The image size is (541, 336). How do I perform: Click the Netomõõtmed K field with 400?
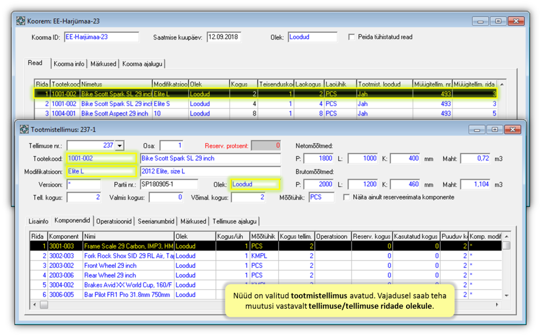[406, 158]
